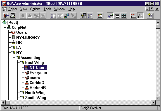This screenshot has height=111, width=161.
Task: Click the browser window toolbar icon
Action: coord(100,16)
